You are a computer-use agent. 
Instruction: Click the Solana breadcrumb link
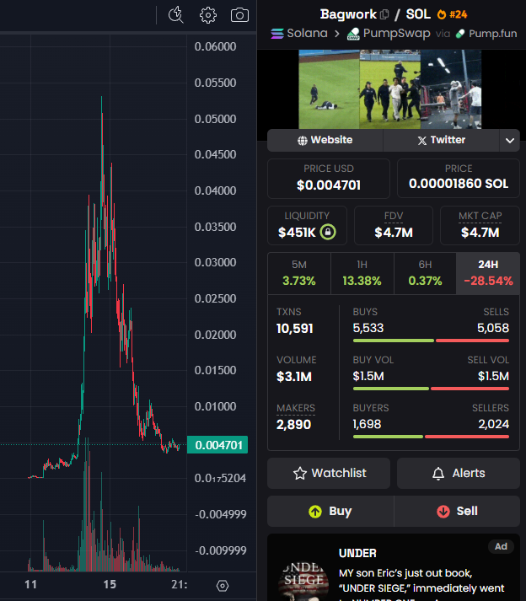coord(307,34)
